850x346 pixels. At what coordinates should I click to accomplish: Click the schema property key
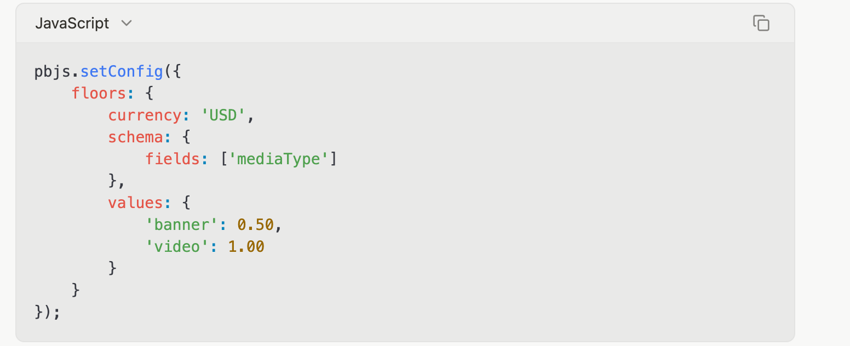click(136, 137)
